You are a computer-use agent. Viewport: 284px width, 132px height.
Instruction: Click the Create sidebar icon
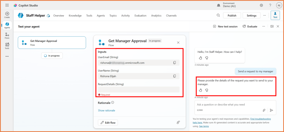click(7, 15)
